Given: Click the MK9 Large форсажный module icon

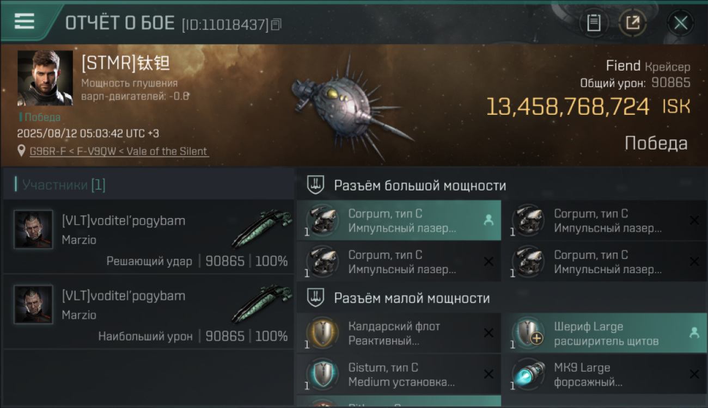Looking at the screenshot, I should [528, 374].
